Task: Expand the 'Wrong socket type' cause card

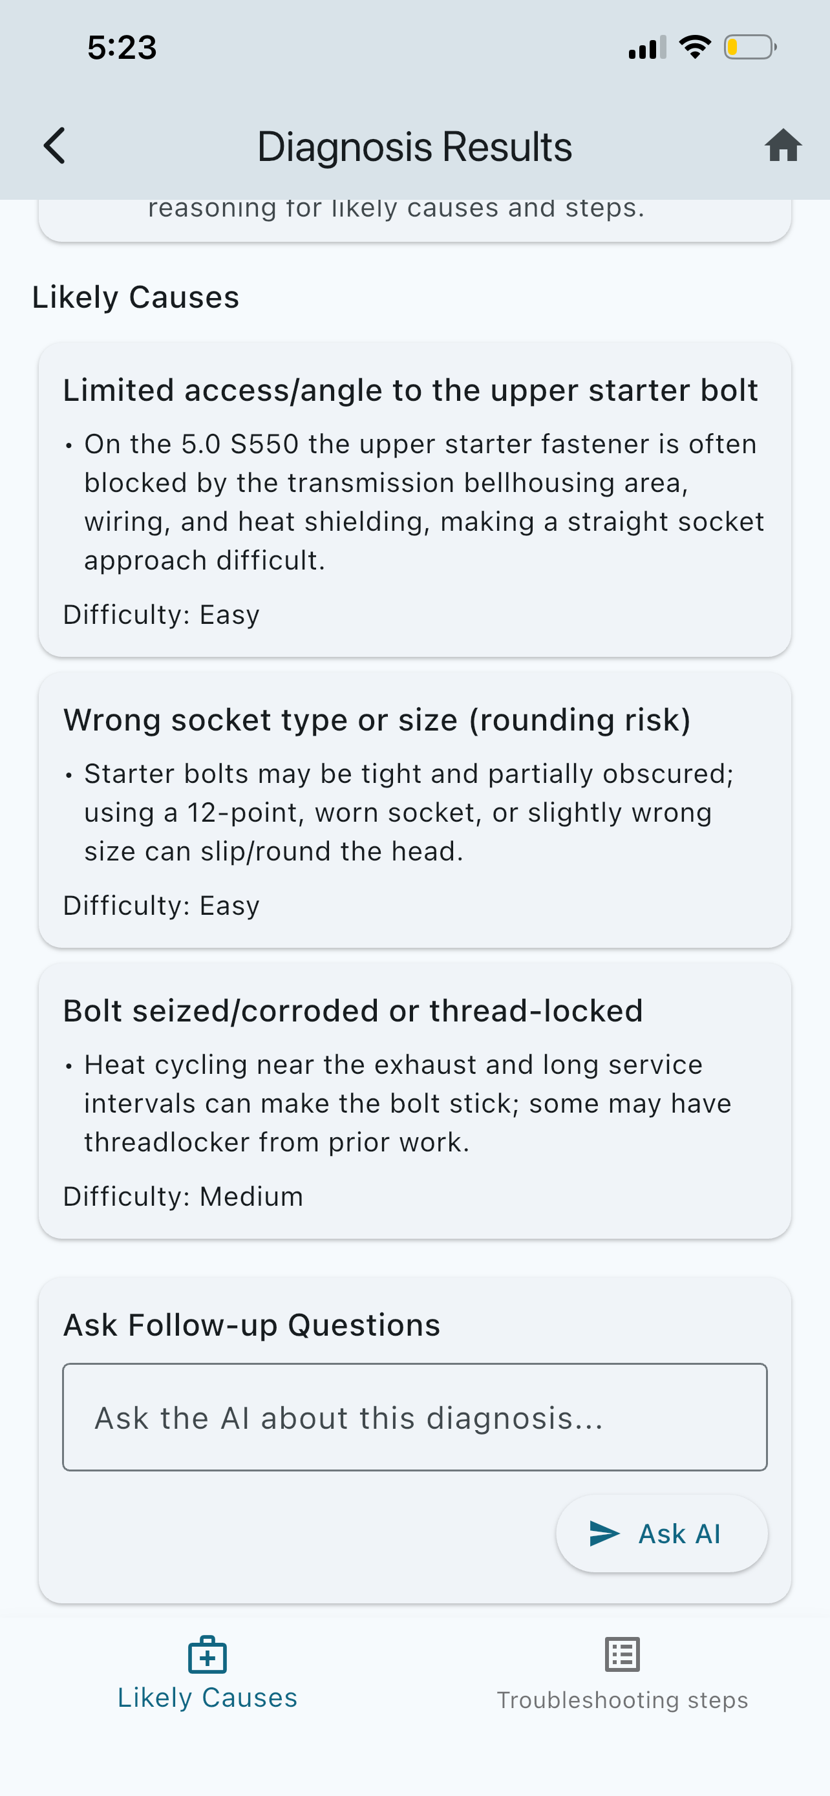Action: (414, 809)
